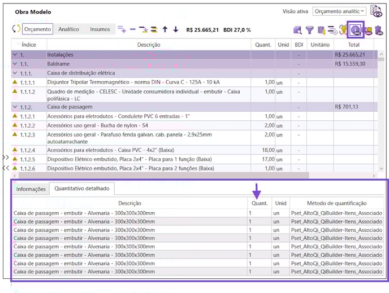
Task: Click the list settings icon
Action: 332,30
